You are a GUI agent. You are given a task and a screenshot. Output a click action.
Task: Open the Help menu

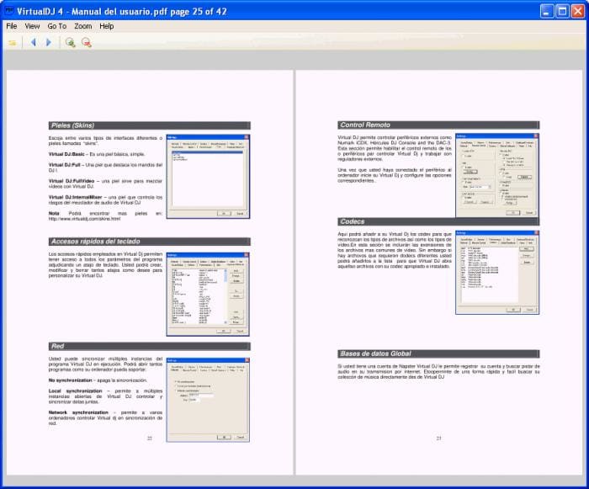[107, 26]
